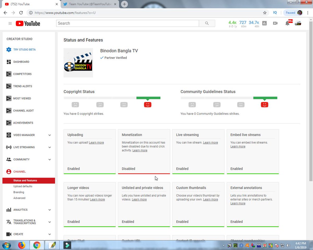Click Learn more in Uploading card
The width and height of the screenshot is (313, 250).
(97, 143)
